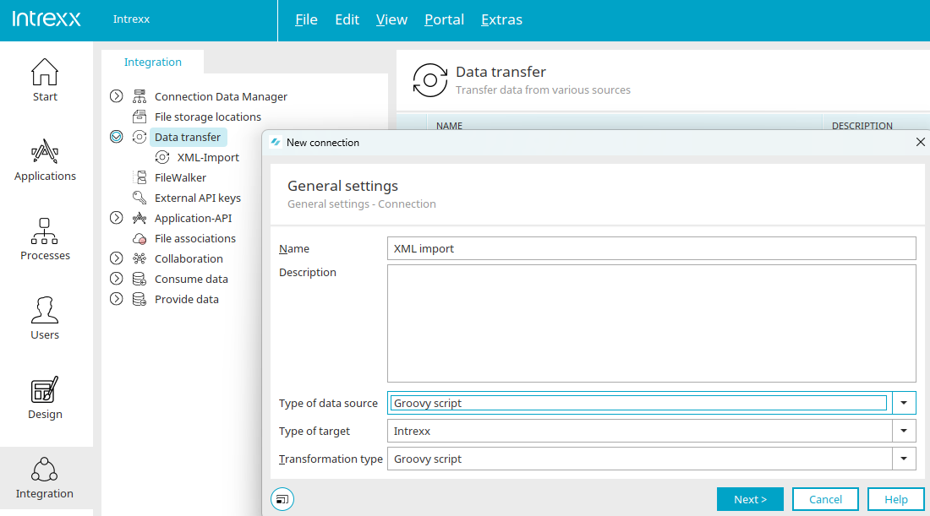Click the Collaboration icon
This screenshot has width=930, height=516.
pyautogui.click(x=139, y=258)
